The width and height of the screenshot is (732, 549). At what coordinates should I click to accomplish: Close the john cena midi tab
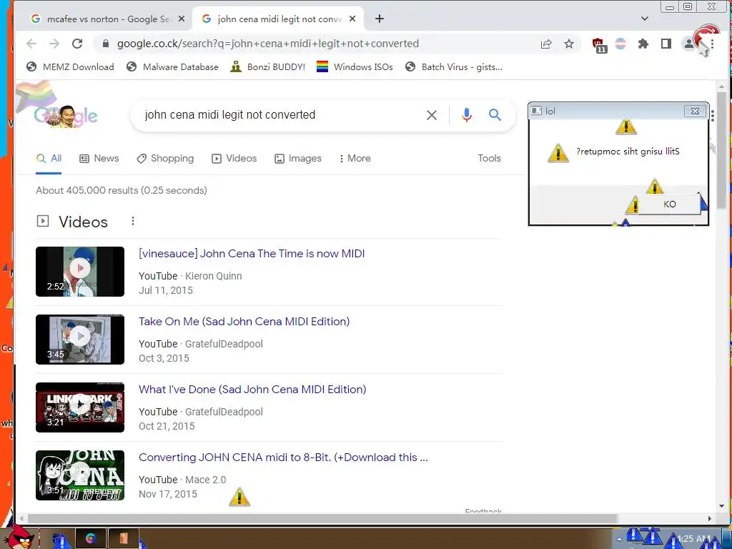pyautogui.click(x=352, y=19)
